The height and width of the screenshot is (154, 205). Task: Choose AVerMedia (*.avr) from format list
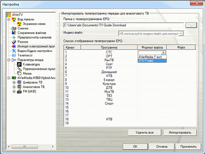[x=152, y=57]
